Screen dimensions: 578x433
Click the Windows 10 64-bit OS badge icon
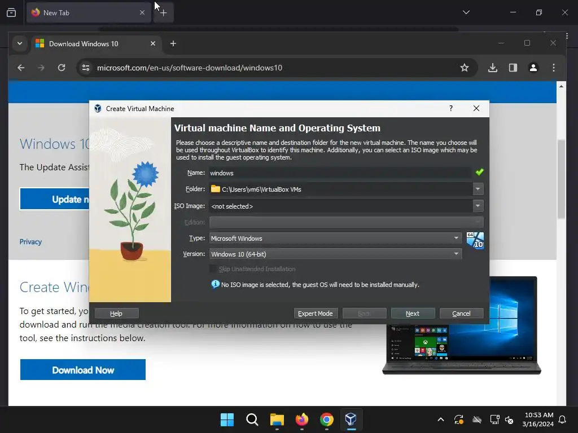click(x=475, y=240)
